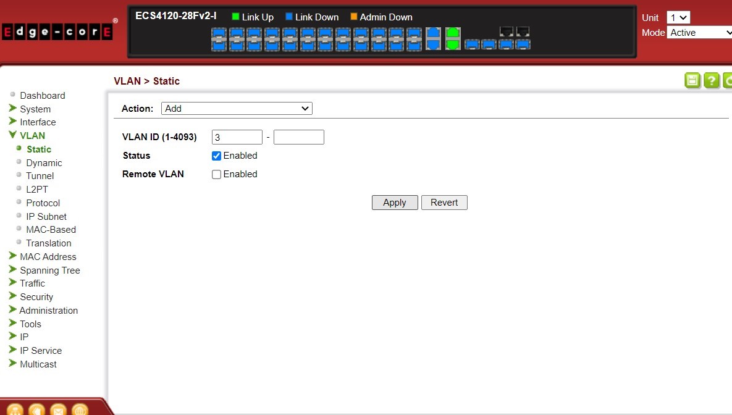732x415 pixels.
Task: Select the Static VLAN submenu item
Action: [39, 149]
